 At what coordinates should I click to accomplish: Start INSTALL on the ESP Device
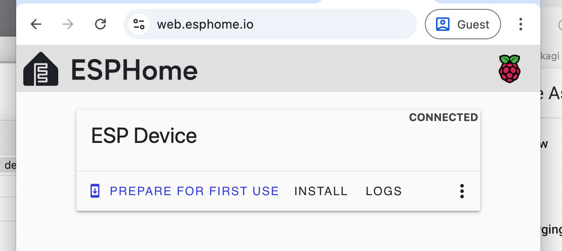coord(321,191)
